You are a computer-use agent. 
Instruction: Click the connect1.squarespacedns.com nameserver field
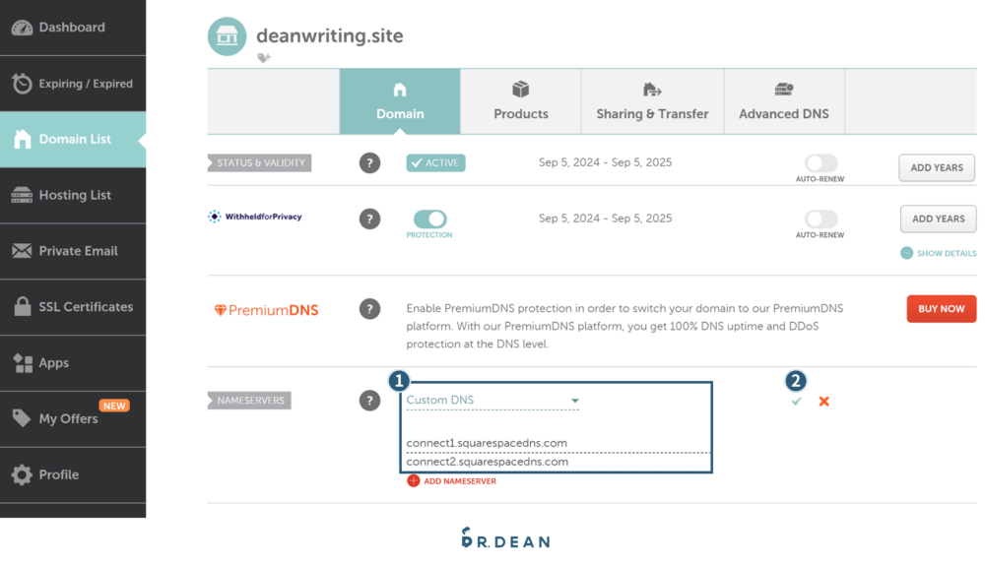click(487, 443)
